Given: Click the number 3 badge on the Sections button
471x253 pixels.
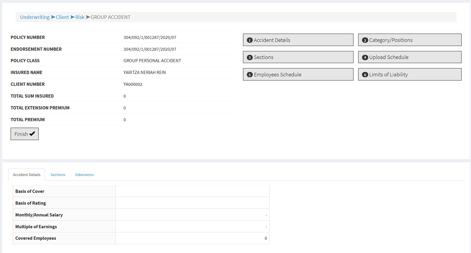Looking at the screenshot, I should [x=249, y=57].
